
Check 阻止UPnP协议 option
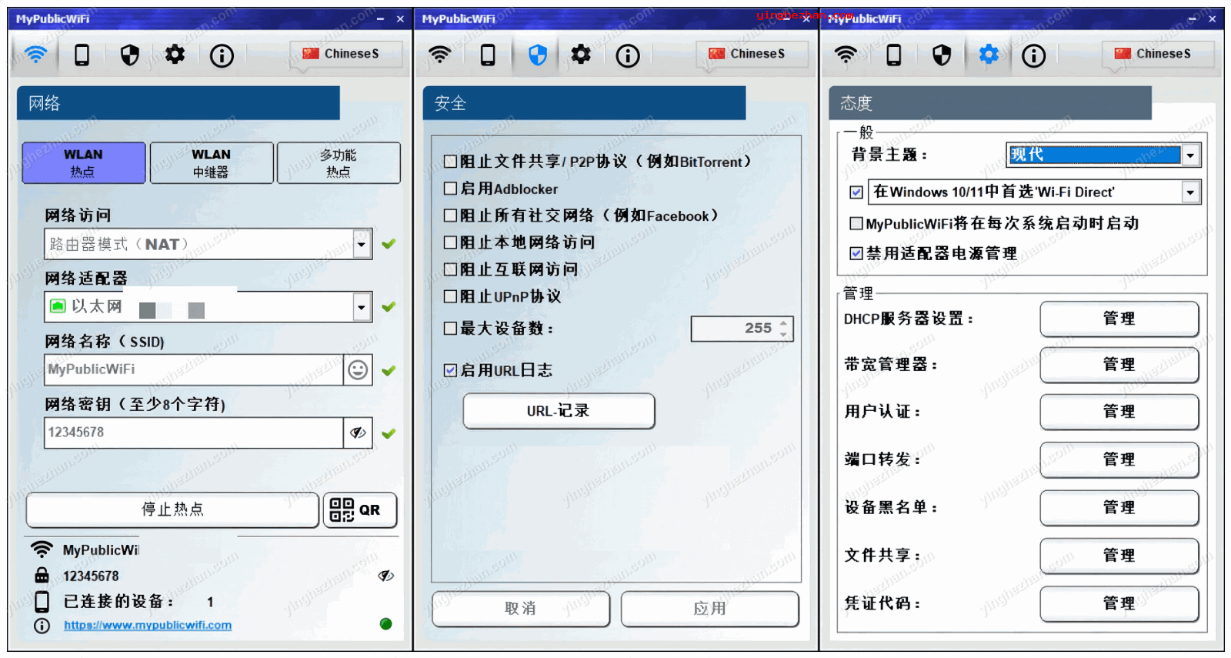click(451, 296)
